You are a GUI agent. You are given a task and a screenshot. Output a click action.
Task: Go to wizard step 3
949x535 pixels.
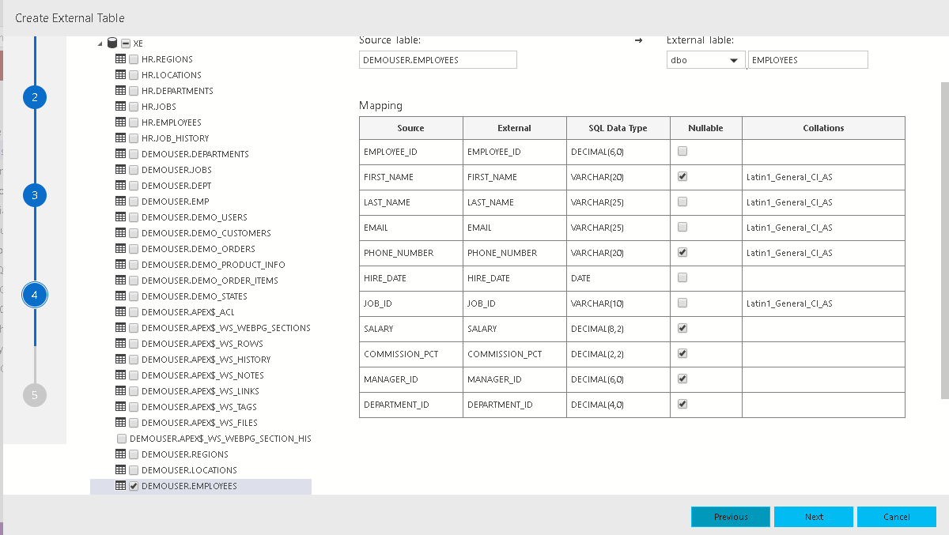(x=35, y=195)
